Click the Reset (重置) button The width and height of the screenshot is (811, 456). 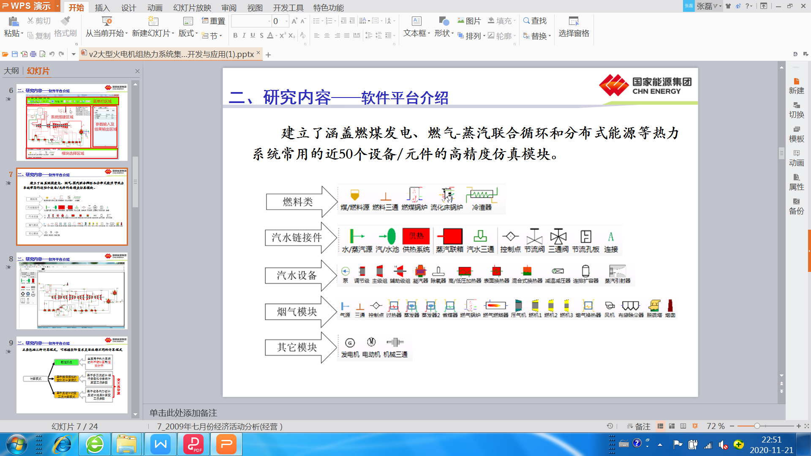point(213,21)
